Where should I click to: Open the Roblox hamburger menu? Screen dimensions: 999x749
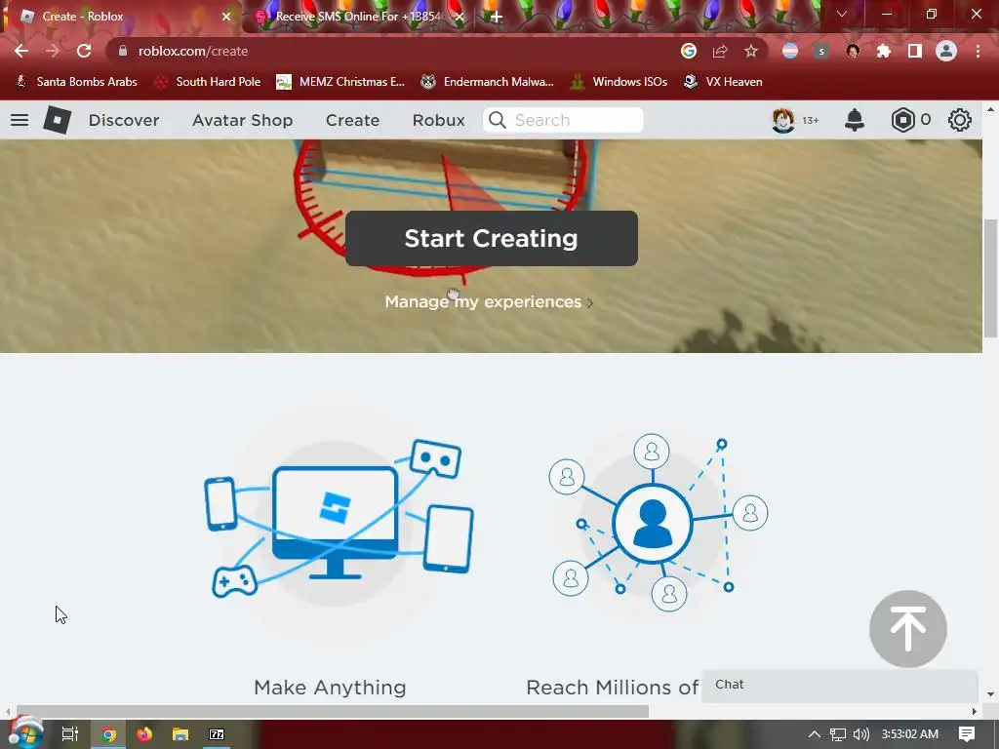20,120
